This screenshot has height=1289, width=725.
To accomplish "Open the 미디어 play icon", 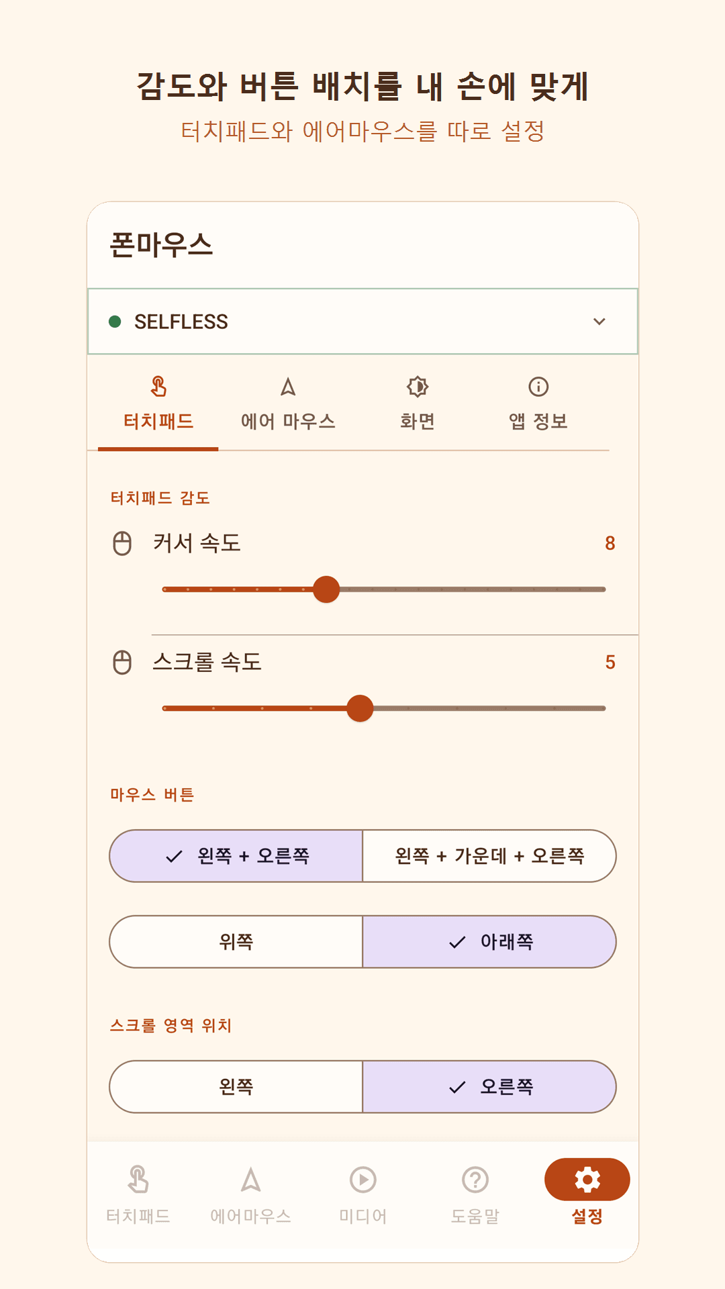I will 363,1180.
